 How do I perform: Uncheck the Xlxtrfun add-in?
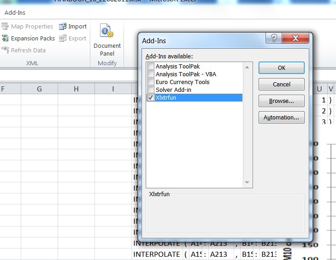pos(151,98)
